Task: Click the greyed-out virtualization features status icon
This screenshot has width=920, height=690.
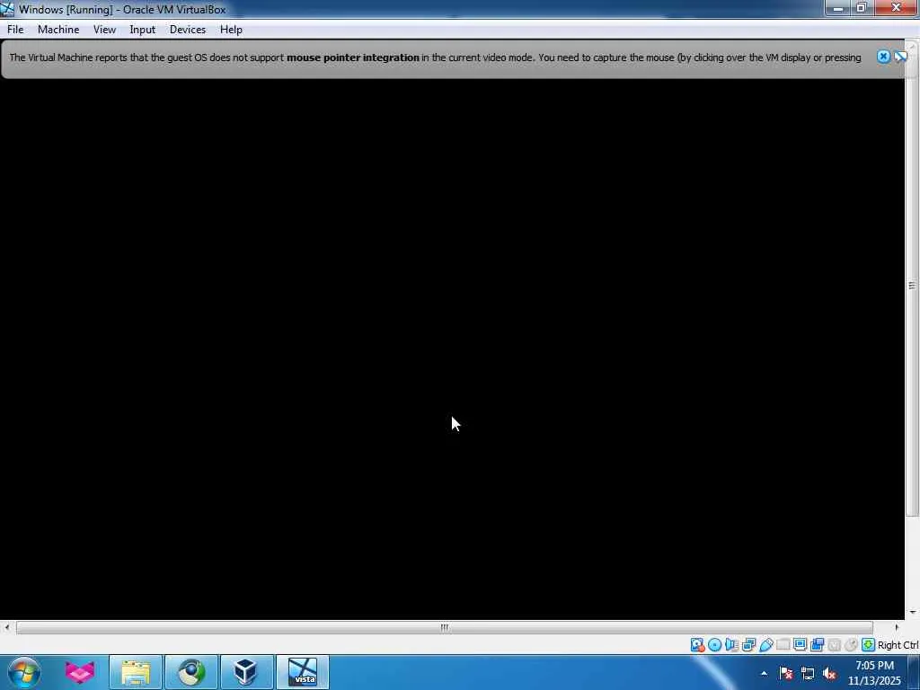Action: 834,645
